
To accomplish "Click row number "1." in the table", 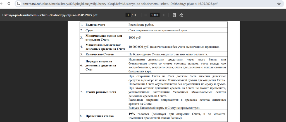I will point(82,25).
